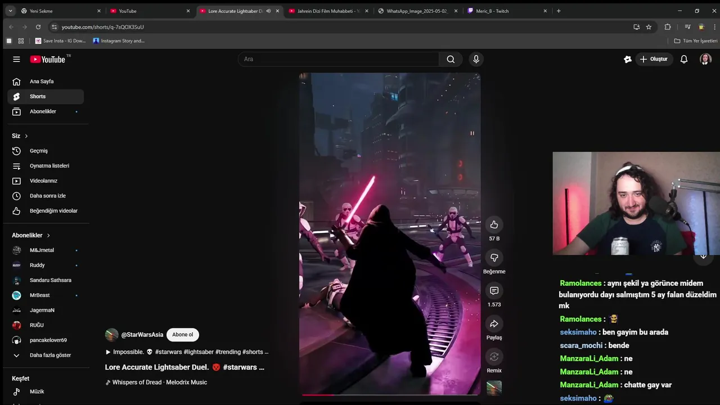720x405 pixels.
Task: Select Shorts in the sidebar
Action: click(46, 97)
